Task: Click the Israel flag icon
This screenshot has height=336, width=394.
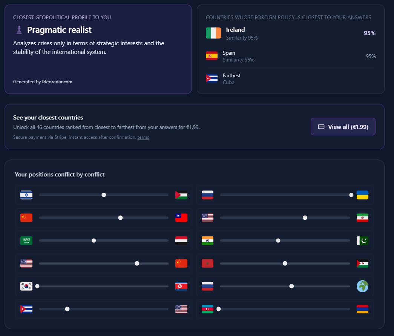Action: coord(26,195)
